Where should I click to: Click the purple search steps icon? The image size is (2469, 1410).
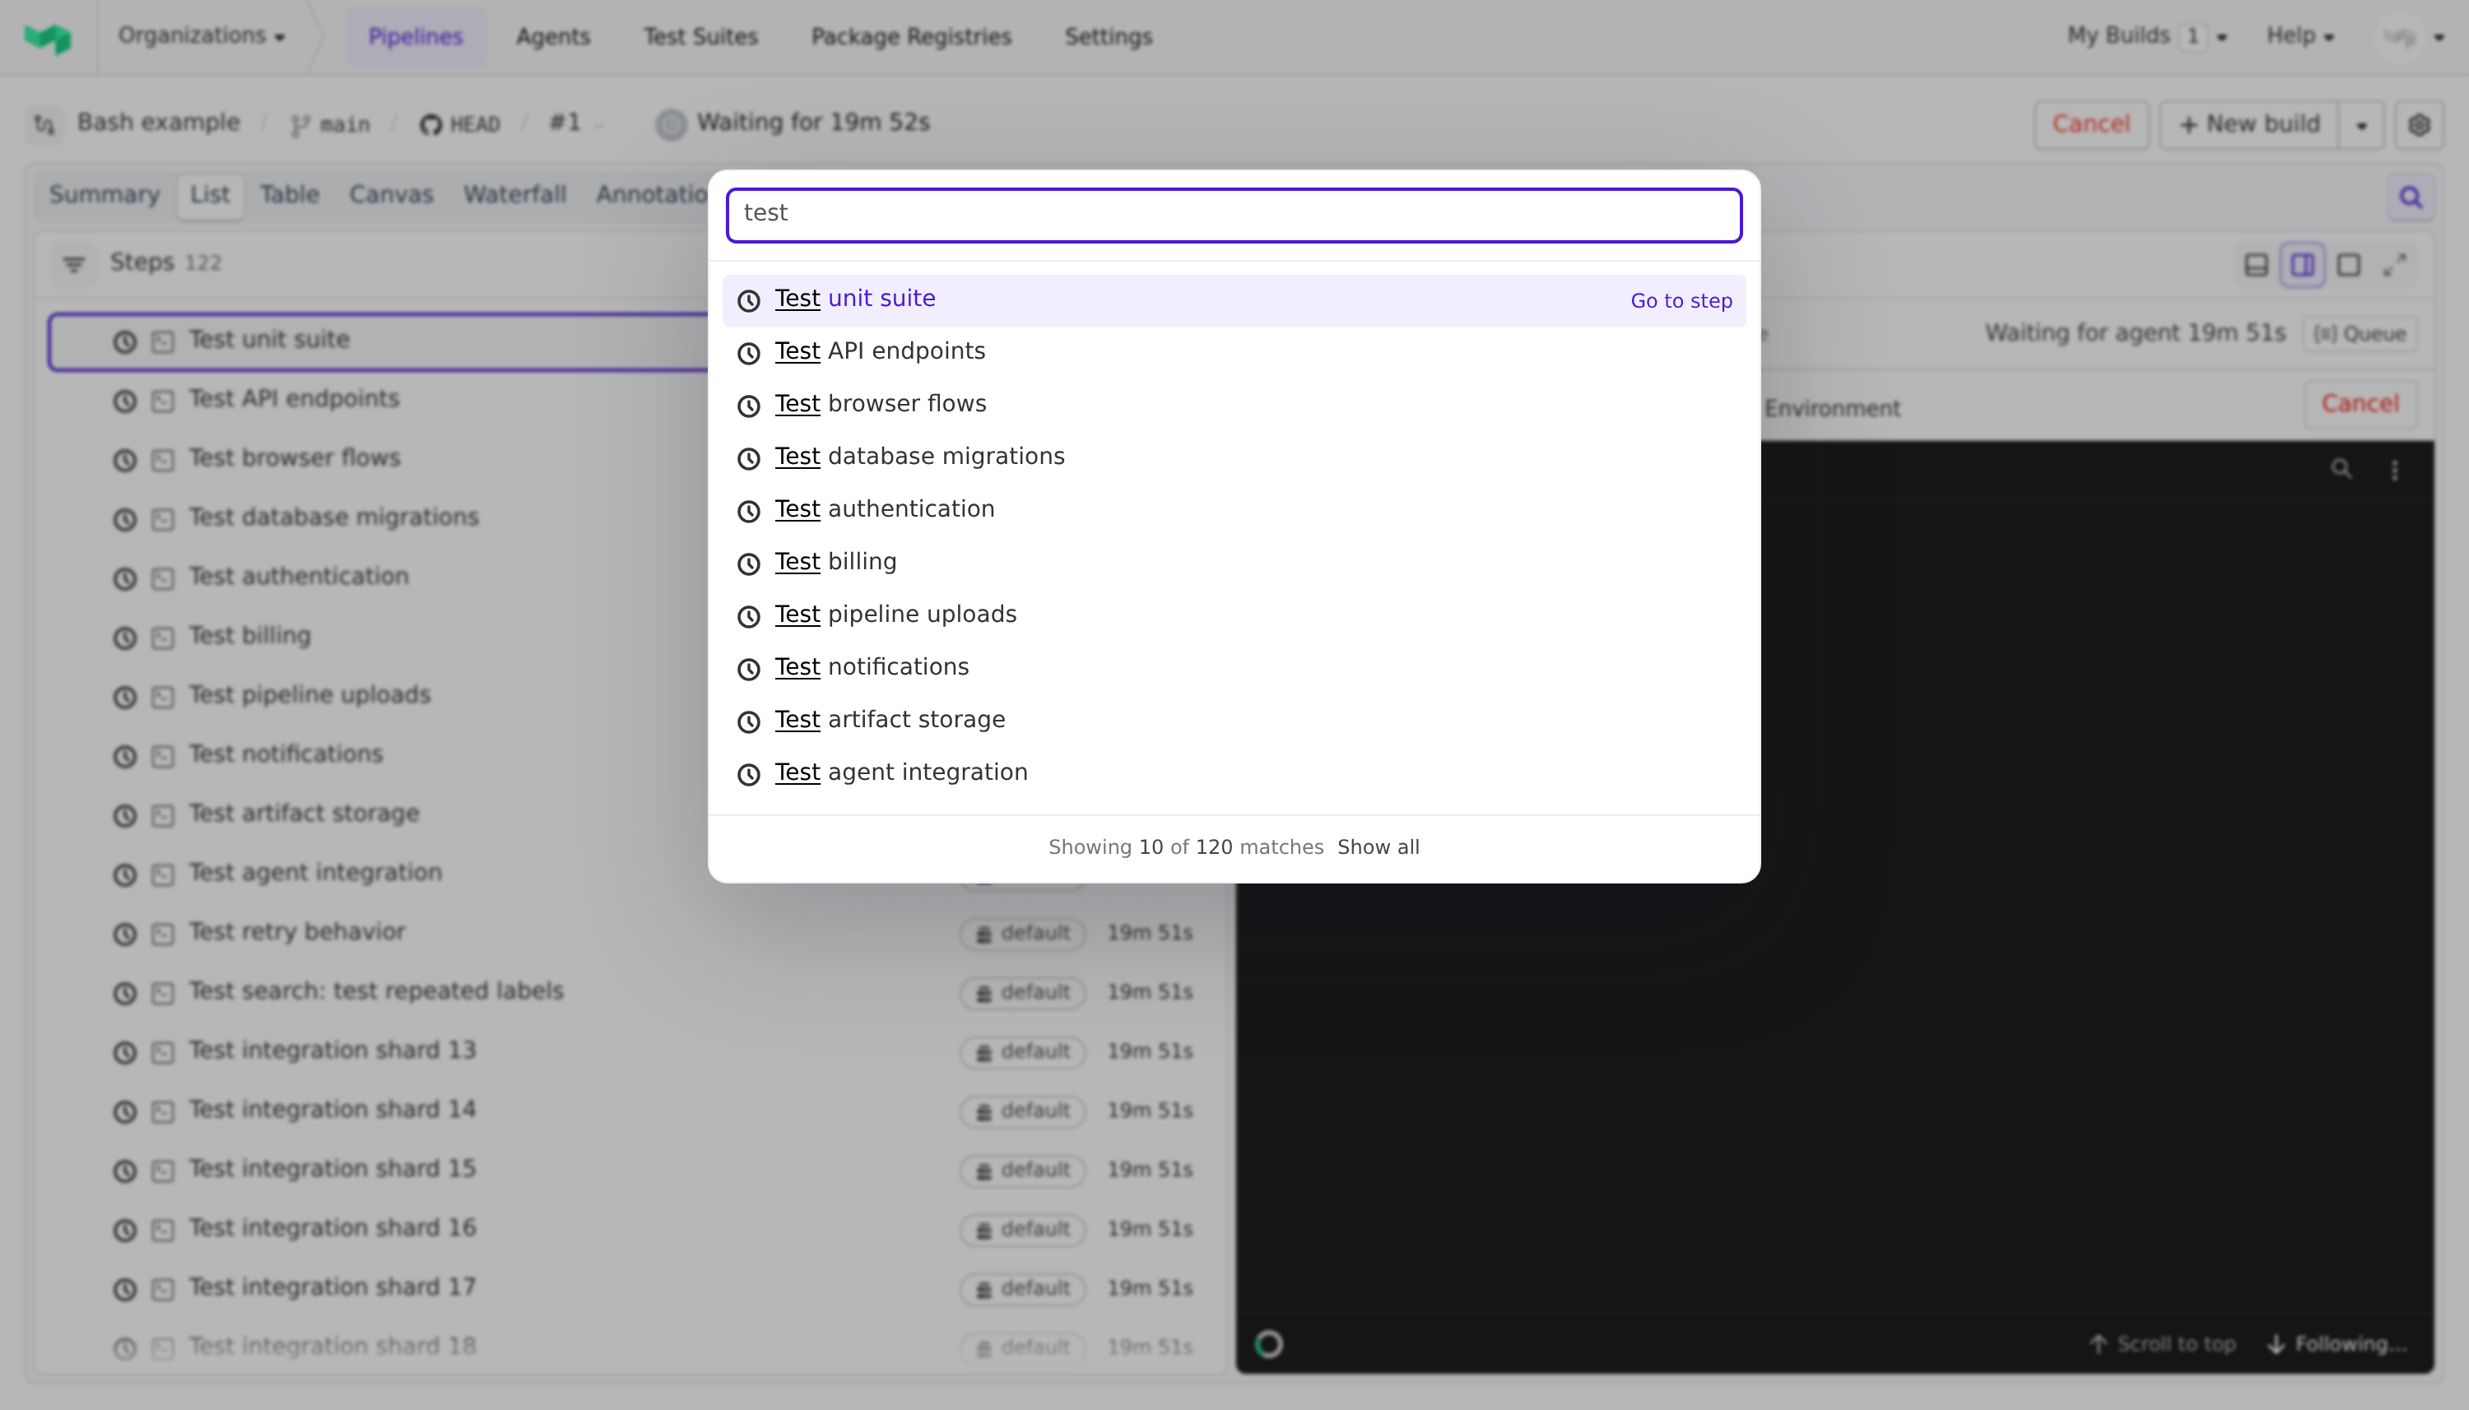(x=2410, y=197)
